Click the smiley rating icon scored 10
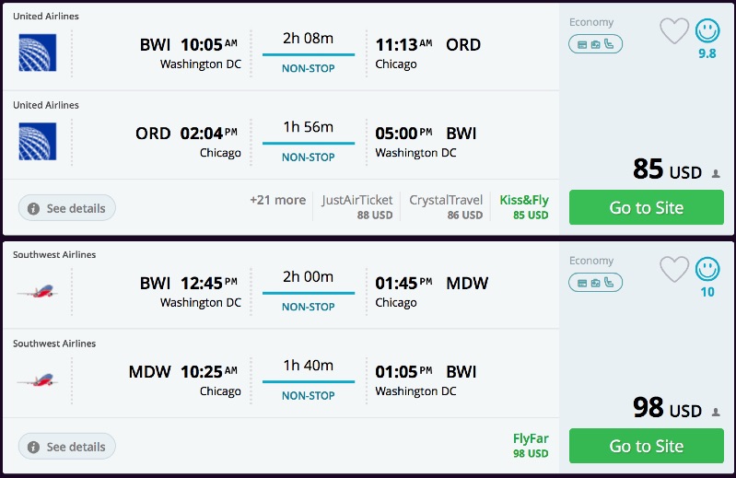736x478 pixels. (x=707, y=269)
